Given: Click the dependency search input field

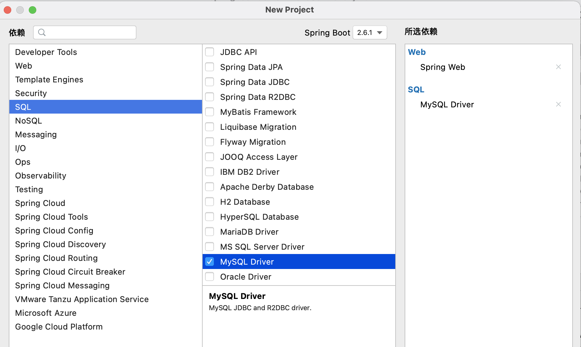Looking at the screenshot, I should pyautogui.click(x=88, y=32).
